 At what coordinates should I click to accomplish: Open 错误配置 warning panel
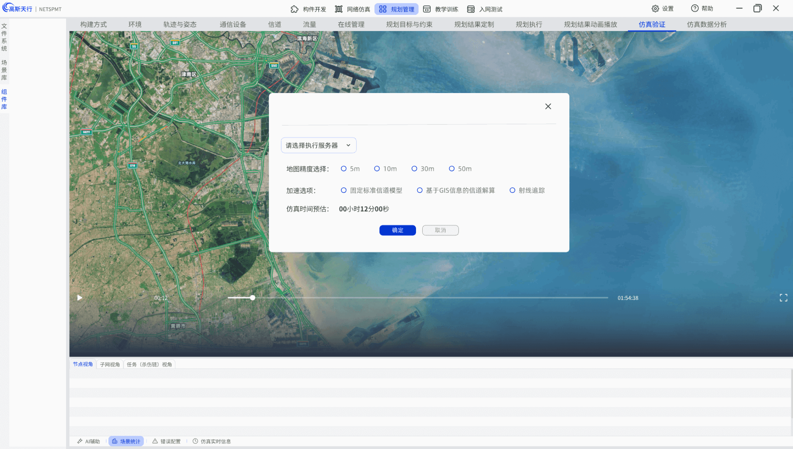166,441
